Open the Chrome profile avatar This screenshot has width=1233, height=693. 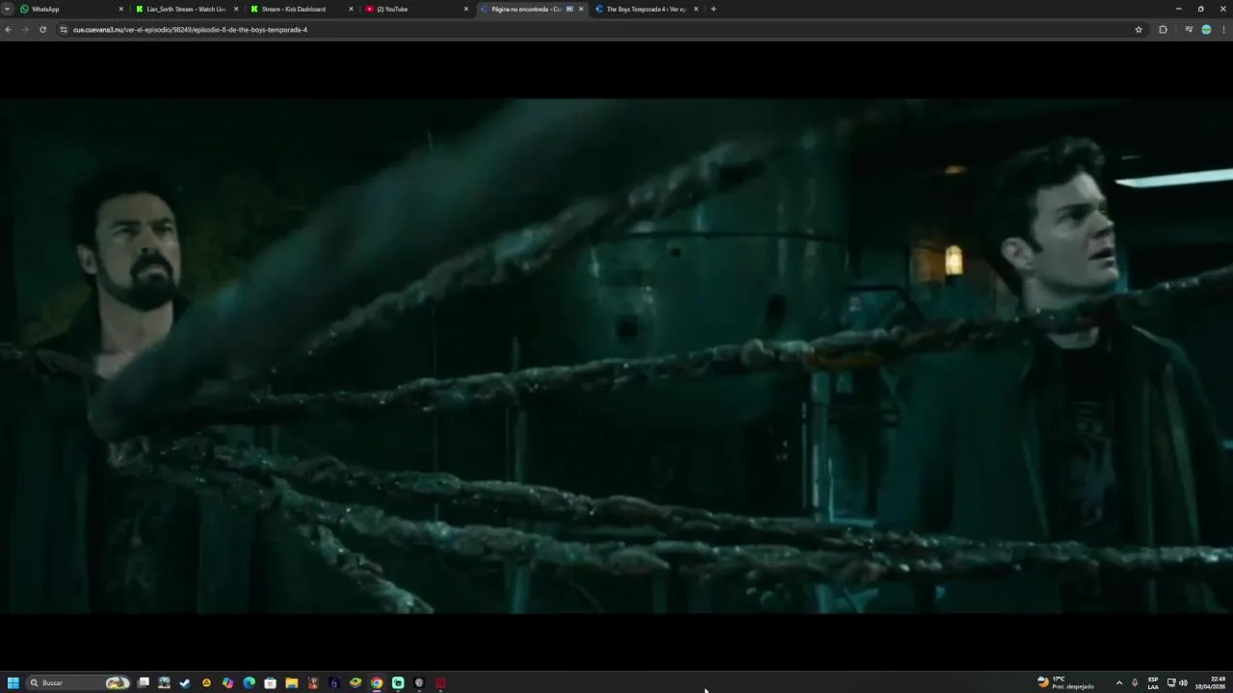click(1206, 30)
